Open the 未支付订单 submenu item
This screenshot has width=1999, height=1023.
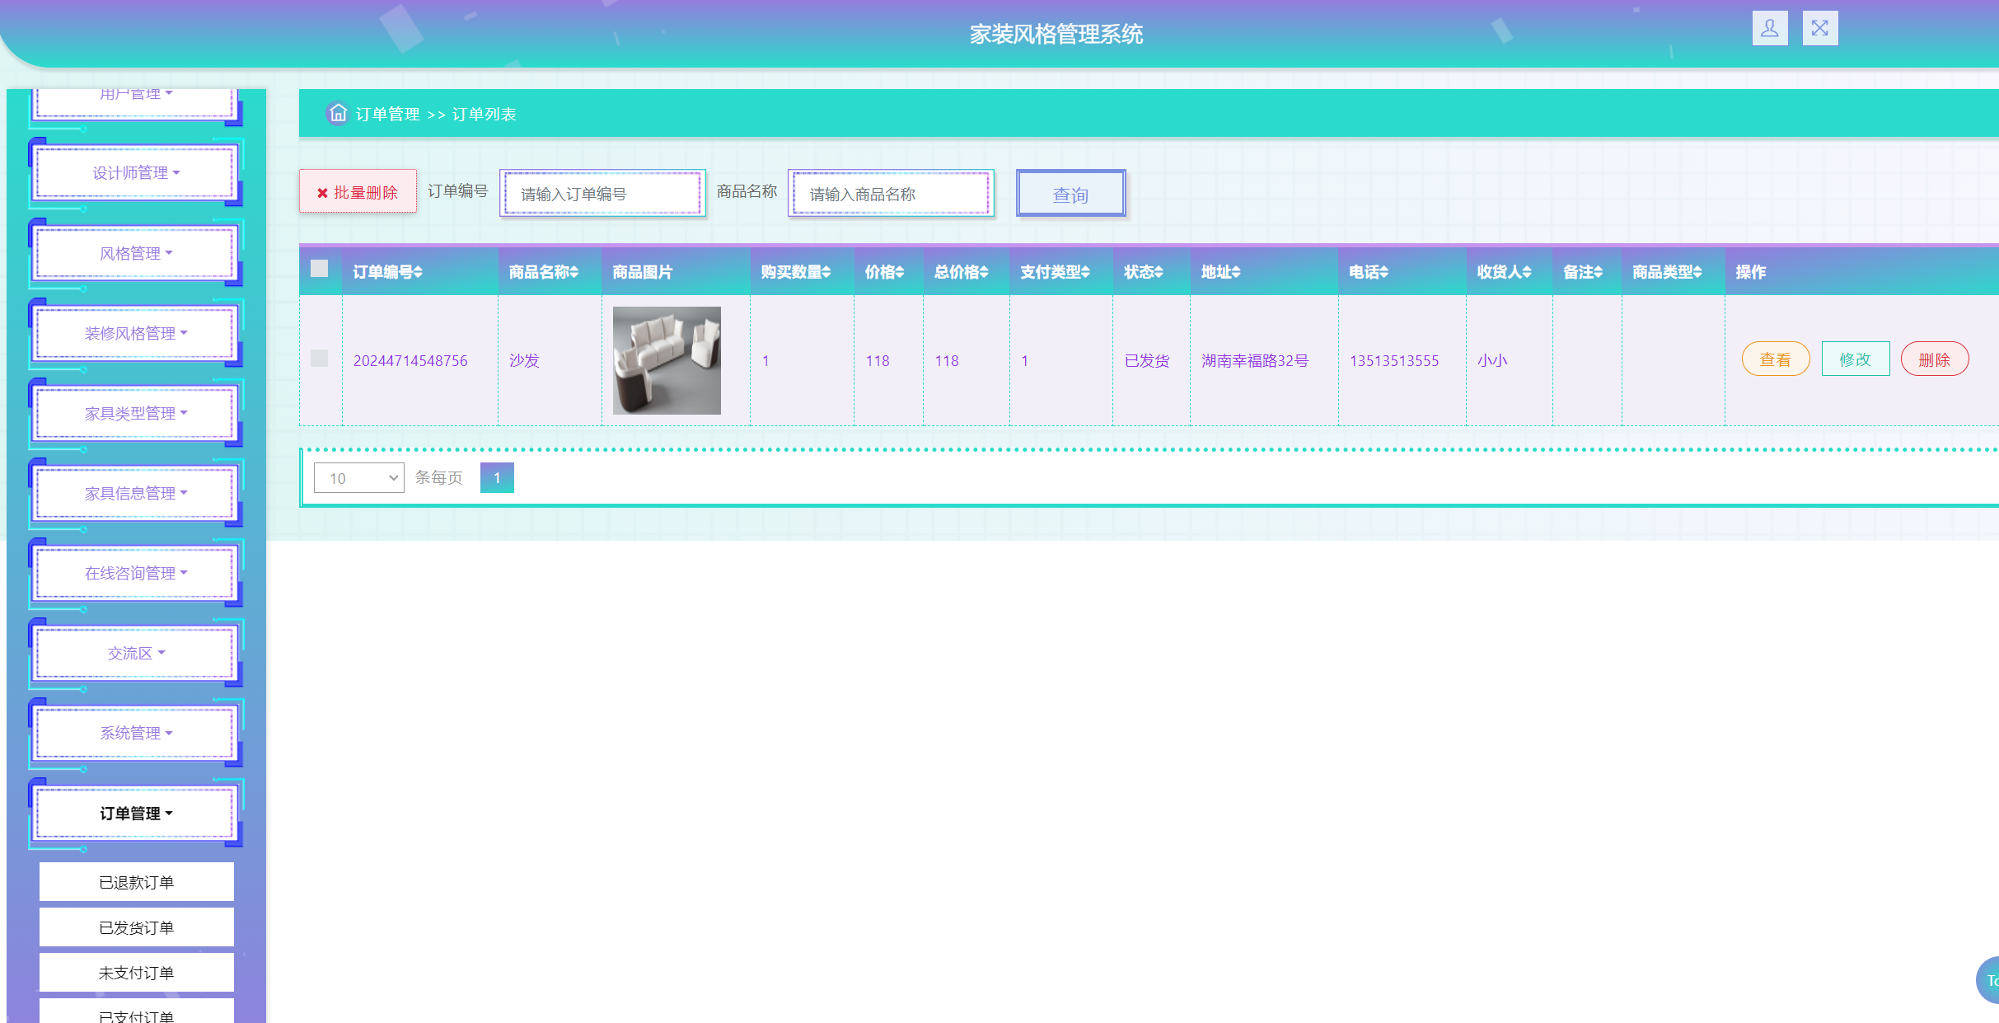click(137, 973)
